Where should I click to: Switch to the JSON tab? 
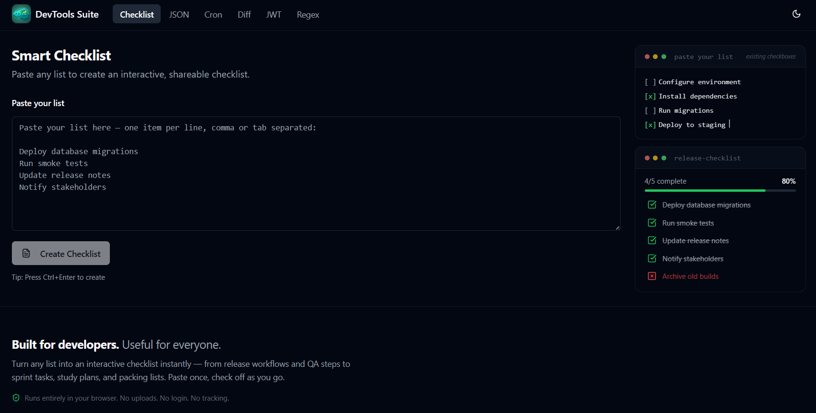pyautogui.click(x=179, y=14)
